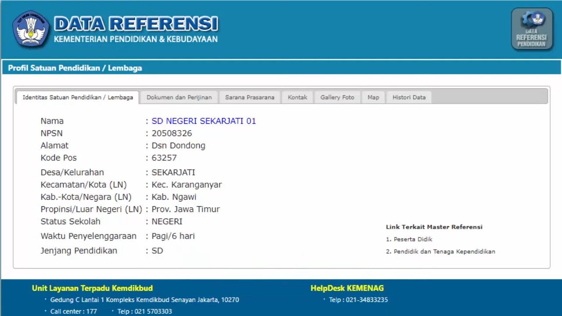Click the Waktu Penyelenggaraan label
Screen dimensions: 562x316
click(88, 236)
